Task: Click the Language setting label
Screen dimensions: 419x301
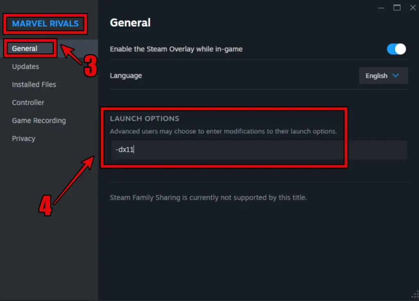Action: 126,76
